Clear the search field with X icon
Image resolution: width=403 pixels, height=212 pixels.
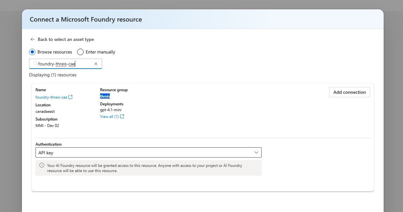coord(96,64)
